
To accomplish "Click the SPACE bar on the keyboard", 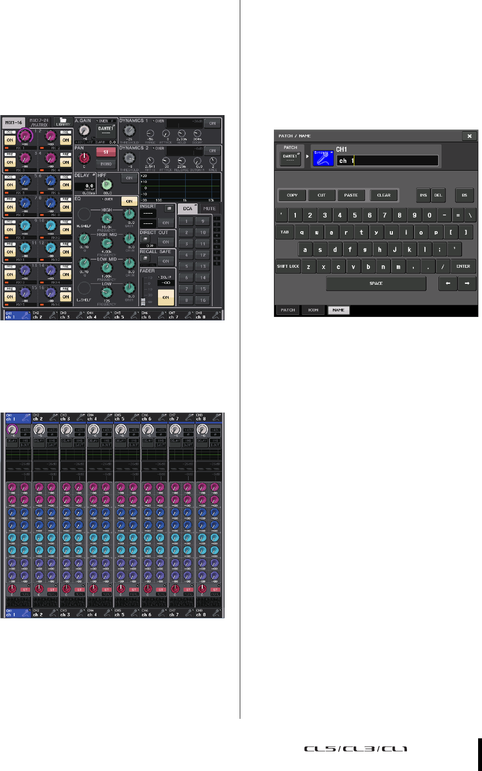I will tap(376, 283).
